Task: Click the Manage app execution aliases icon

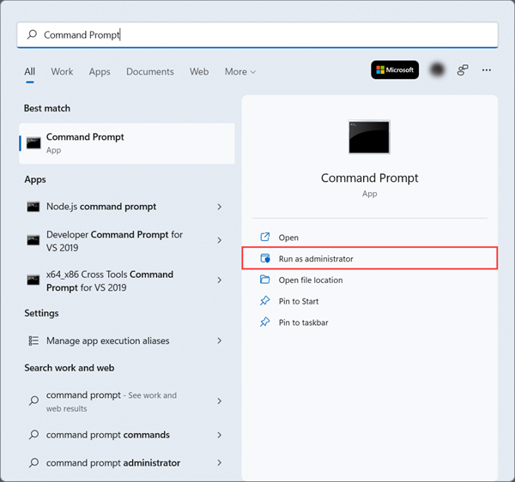Action: 33,340
